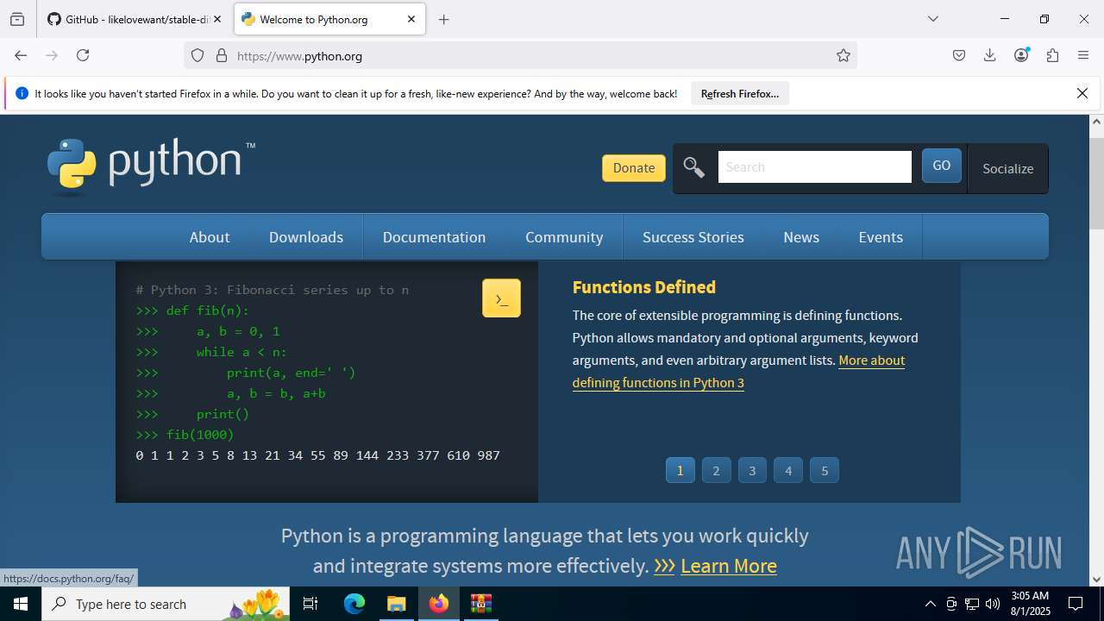Select the Welcome to Python.org tab
The image size is (1104, 621).
click(x=329, y=19)
